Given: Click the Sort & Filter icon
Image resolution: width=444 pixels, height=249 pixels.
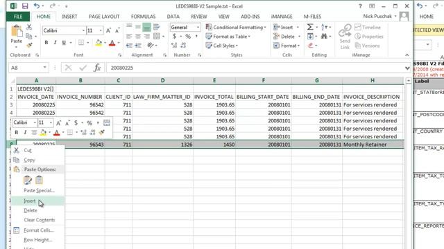Looking at the screenshot, I should [325, 27].
